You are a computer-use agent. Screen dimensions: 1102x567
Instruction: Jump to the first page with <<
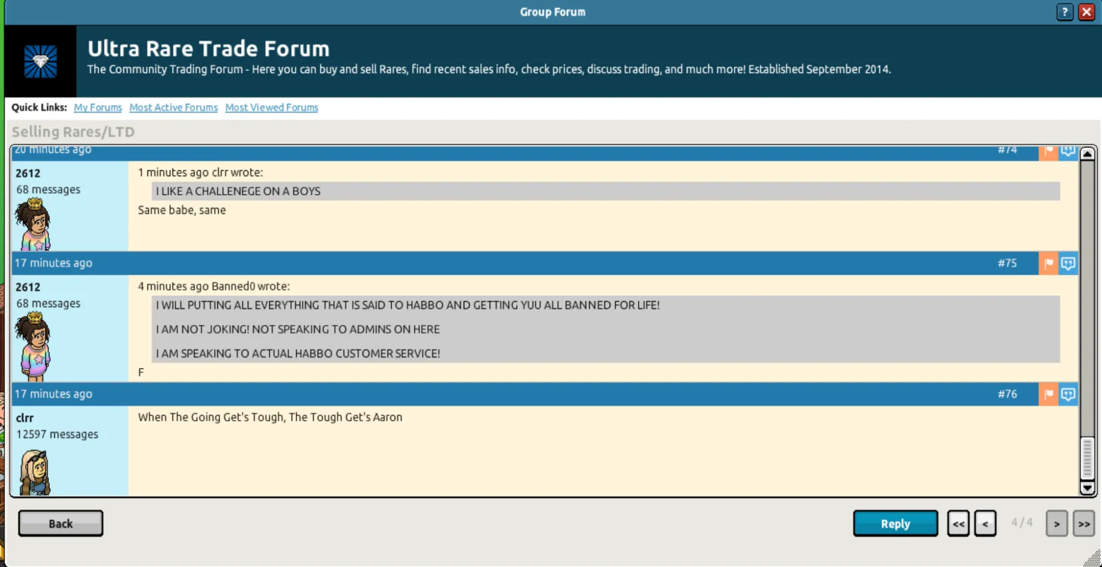click(958, 524)
